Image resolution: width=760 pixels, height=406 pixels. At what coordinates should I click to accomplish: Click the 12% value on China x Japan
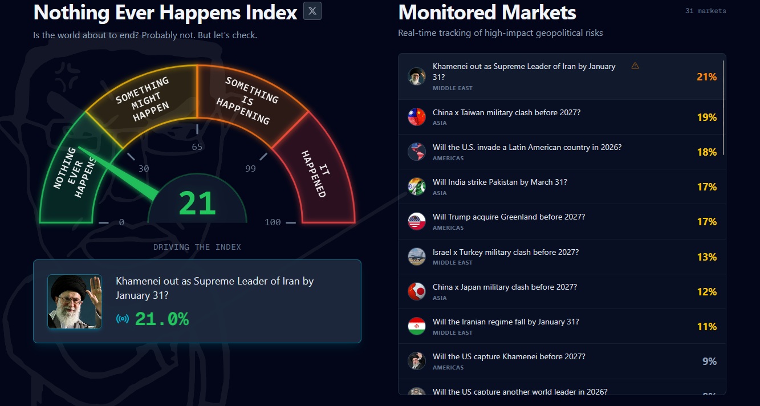(x=706, y=291)
